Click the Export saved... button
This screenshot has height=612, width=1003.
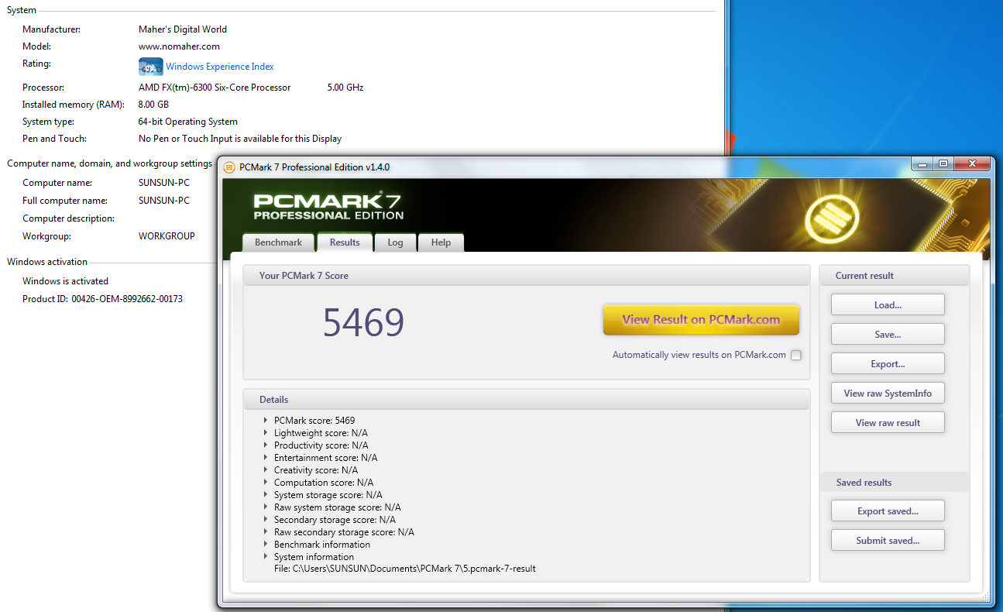point(888,511)
